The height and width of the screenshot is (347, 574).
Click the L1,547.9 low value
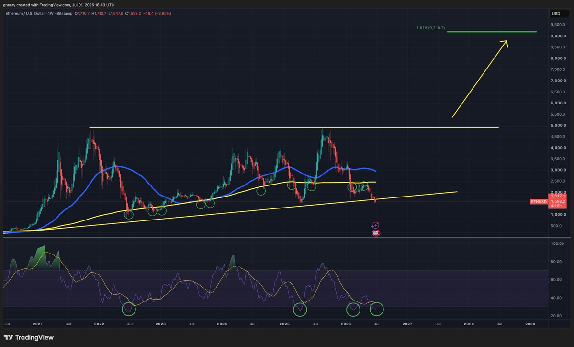tap(116, 13)
